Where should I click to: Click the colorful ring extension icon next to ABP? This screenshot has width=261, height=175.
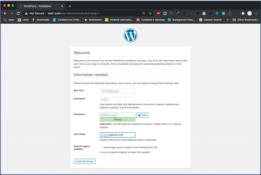tap(165, 13)
